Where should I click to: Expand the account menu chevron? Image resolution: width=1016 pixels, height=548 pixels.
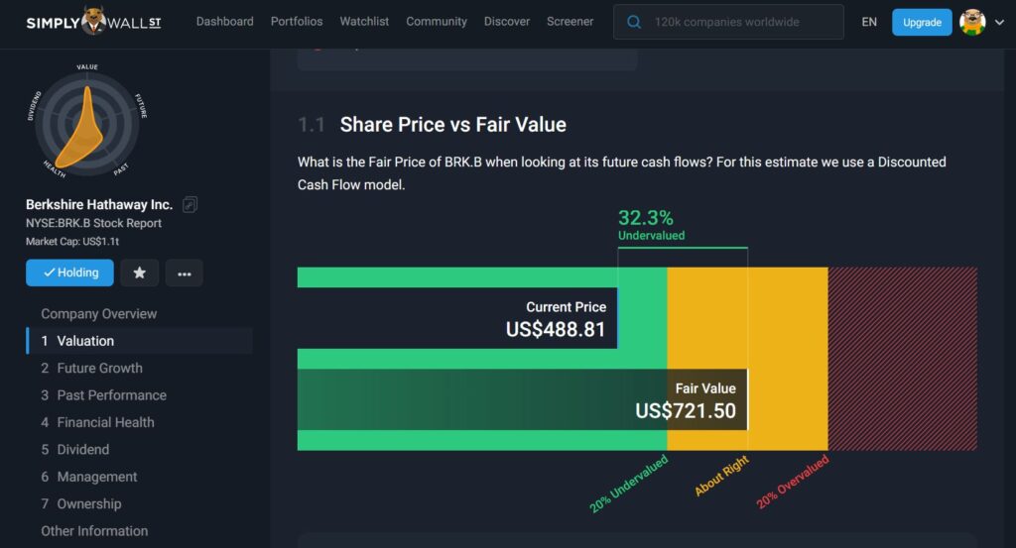(998, 22)
